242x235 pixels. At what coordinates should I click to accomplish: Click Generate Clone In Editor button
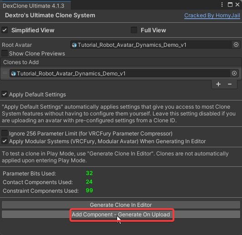[121, 205]
